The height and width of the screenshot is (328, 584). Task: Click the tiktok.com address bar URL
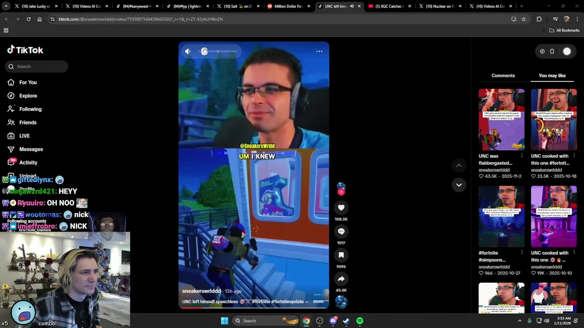tap(141, 19)
